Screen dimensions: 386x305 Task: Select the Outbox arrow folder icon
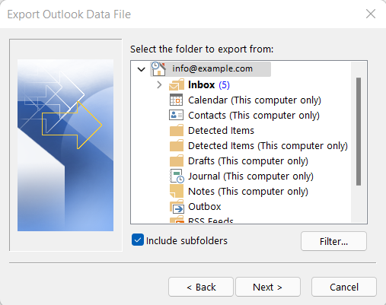click(177, 206)
